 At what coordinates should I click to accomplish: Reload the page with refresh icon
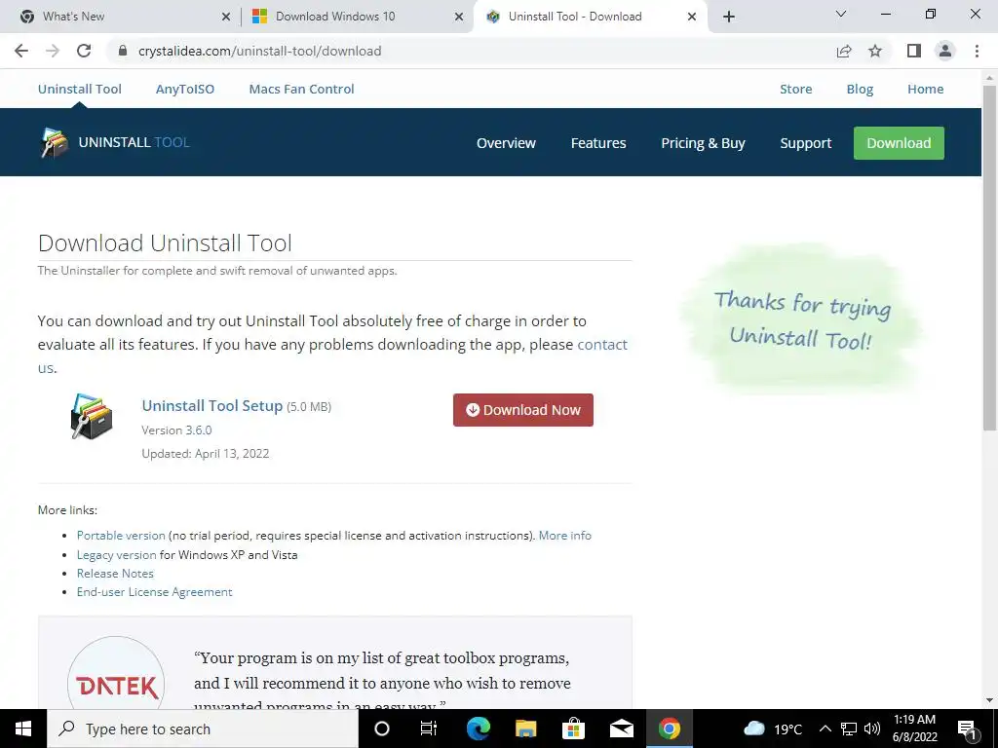pos(84,51)
